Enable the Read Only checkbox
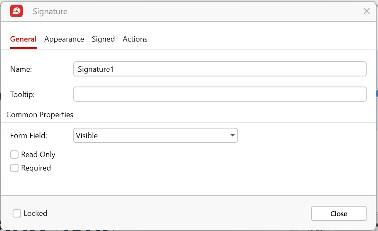The width and height of the screenshot is (378, 231). point(14,155)
